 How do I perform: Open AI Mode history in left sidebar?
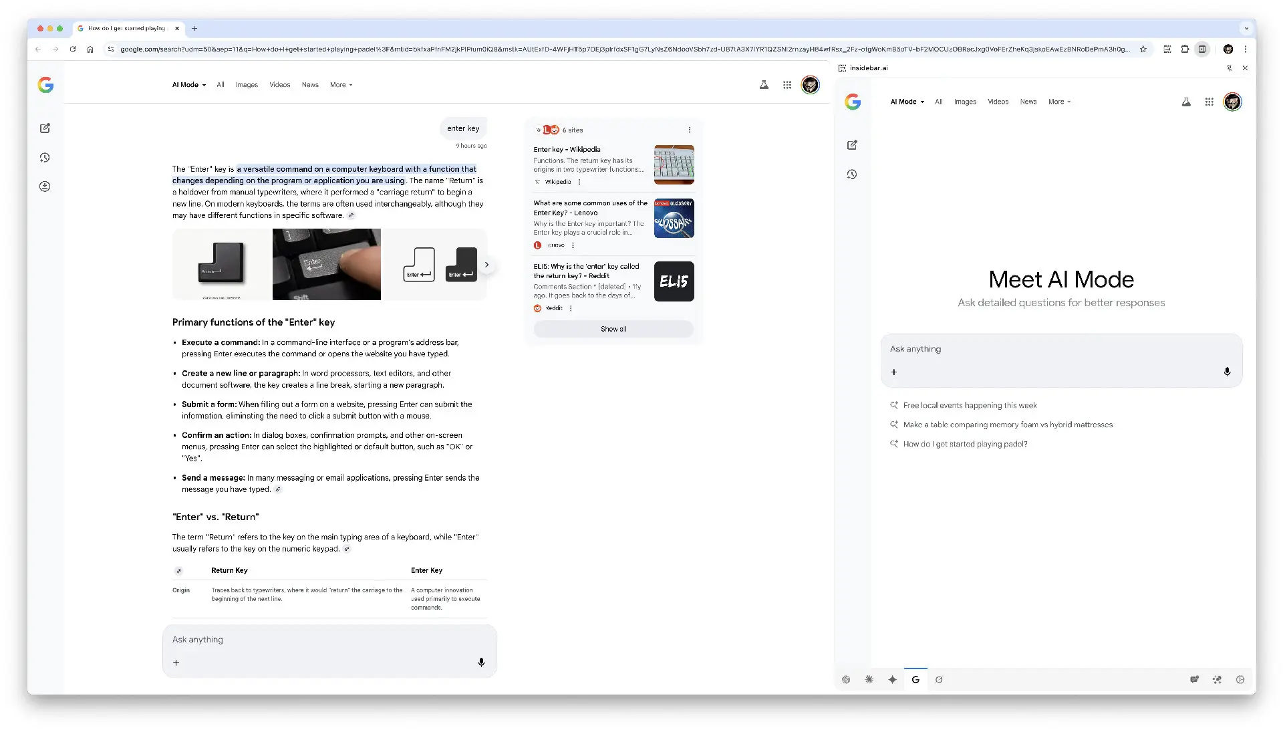pyautogui.click(x=45, y=158)
